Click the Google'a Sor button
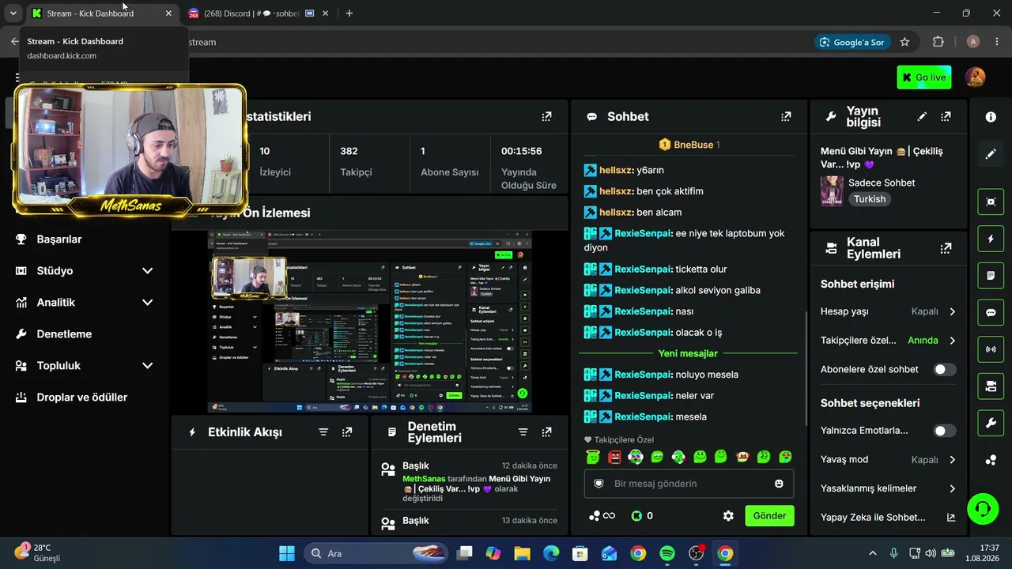 [x=852, y=42]
